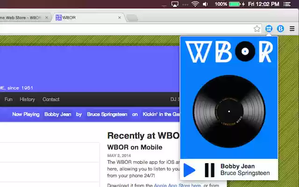Start the stream with the blue play button
Viewport: 299px width, 187px height.
tap(189, 170)
